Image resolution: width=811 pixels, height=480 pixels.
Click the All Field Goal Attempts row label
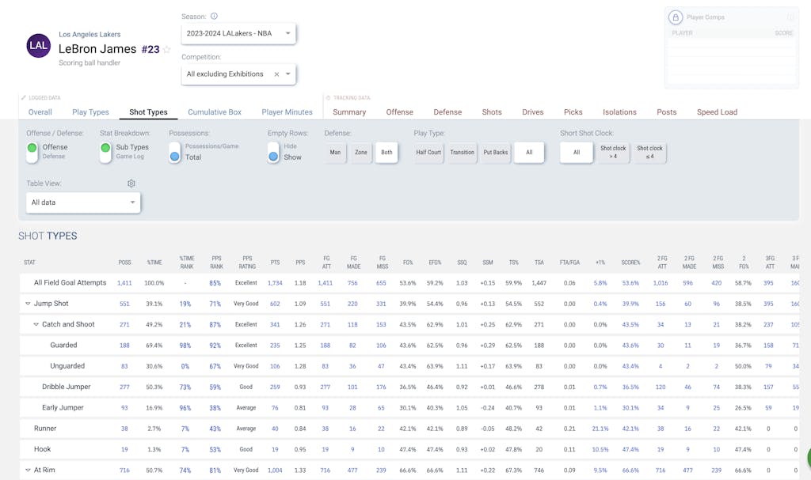coord(70,282)
